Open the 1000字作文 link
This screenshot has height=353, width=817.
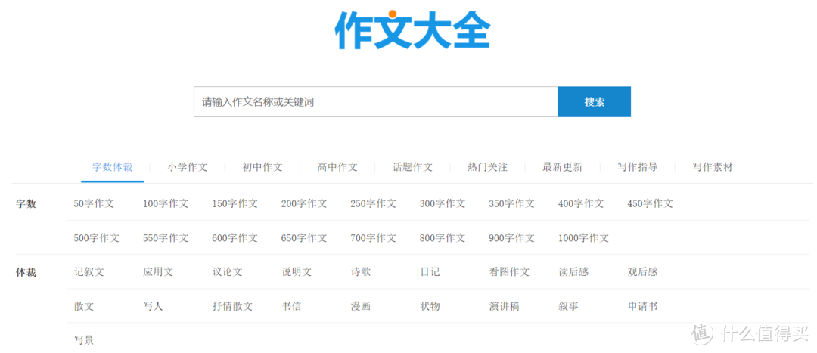point(583,238)
